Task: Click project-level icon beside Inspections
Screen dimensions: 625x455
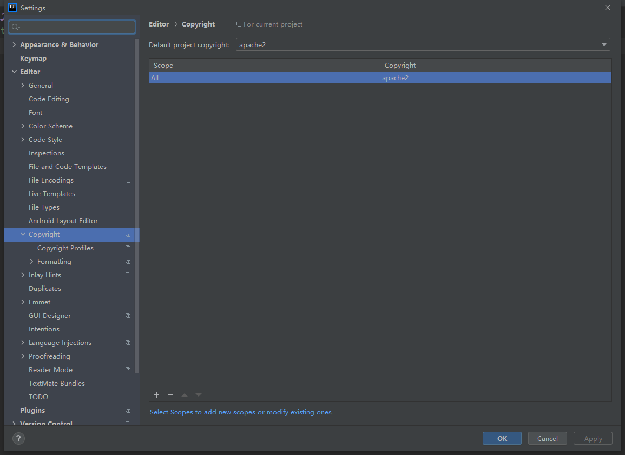Action: [x=128, y=153]
